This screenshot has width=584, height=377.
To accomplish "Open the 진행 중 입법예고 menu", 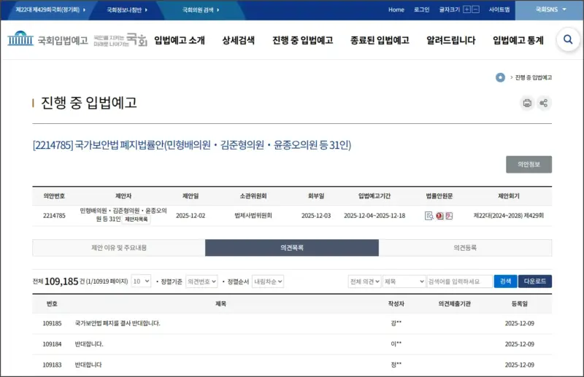I will [x=302, y=40].
